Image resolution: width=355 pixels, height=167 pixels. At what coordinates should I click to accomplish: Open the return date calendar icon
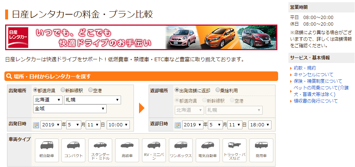click(178, 125)
